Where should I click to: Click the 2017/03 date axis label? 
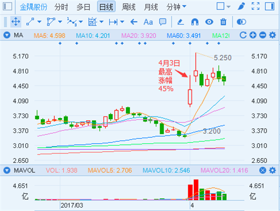(72, 205)
